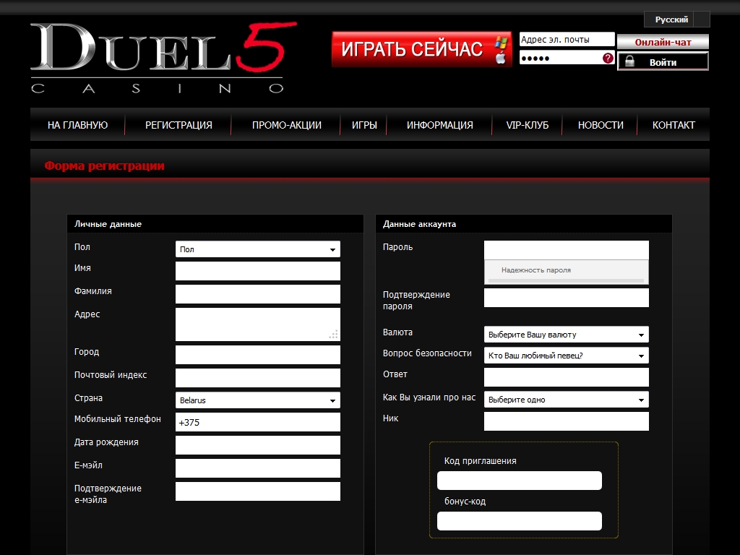
Task: Go to the ПРОМО-АКЦИИ menu item
Action: pos(287,125)
